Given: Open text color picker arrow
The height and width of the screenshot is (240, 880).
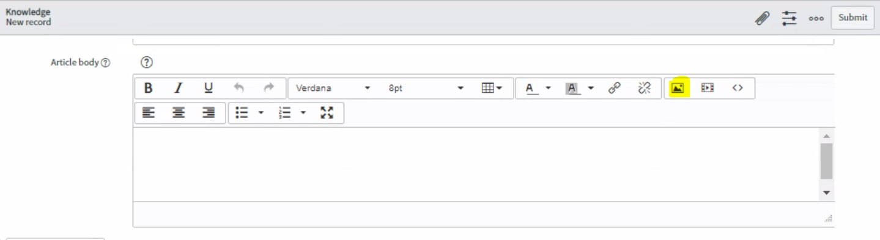Looking at the screenshot, I should [x=548, y=88].
